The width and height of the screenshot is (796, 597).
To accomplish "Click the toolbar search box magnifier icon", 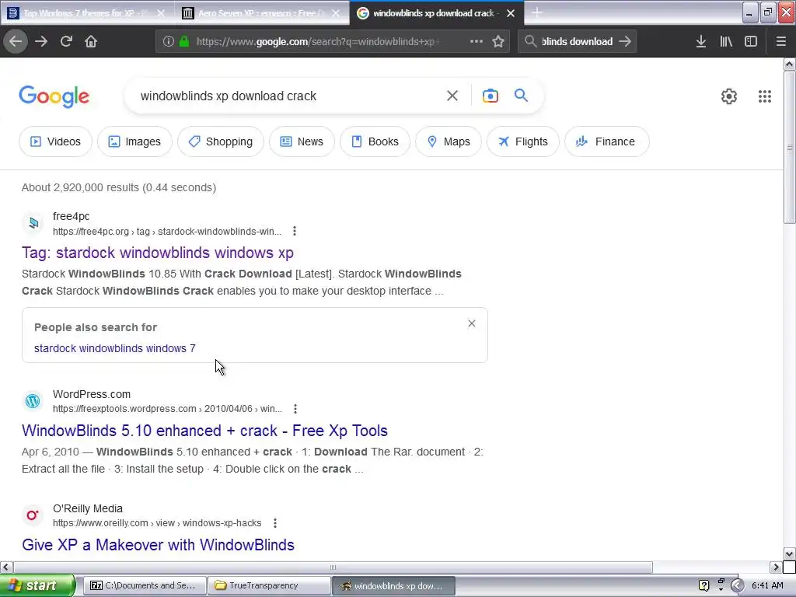I will tap(530, 41).
